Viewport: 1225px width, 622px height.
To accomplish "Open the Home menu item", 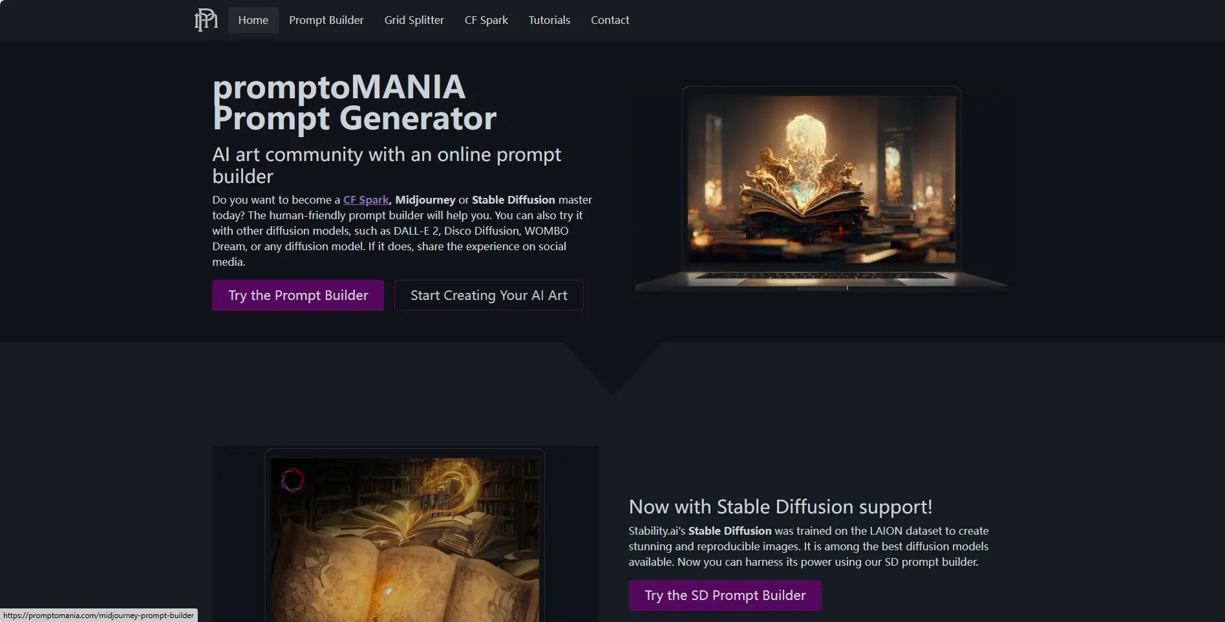I will point(253,20).
